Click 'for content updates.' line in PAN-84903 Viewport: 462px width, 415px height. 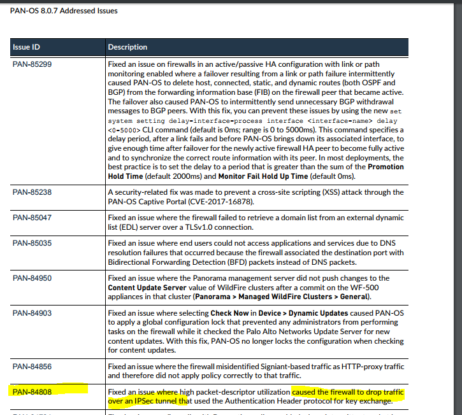click(141, 350)
